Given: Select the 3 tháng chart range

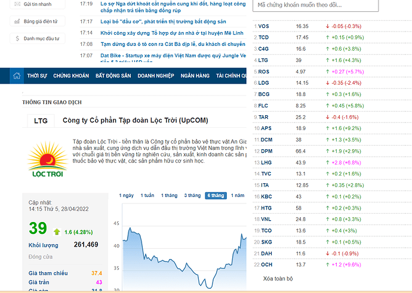Looking at the screenshot, I should (x=192, y=196).
